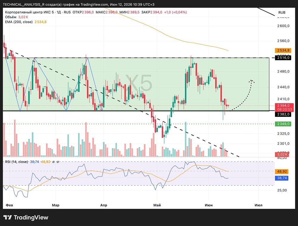Click the Апр month label on time axis

tap(104, 205)
